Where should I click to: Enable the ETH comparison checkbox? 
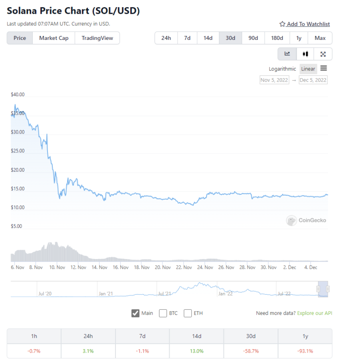187,313
